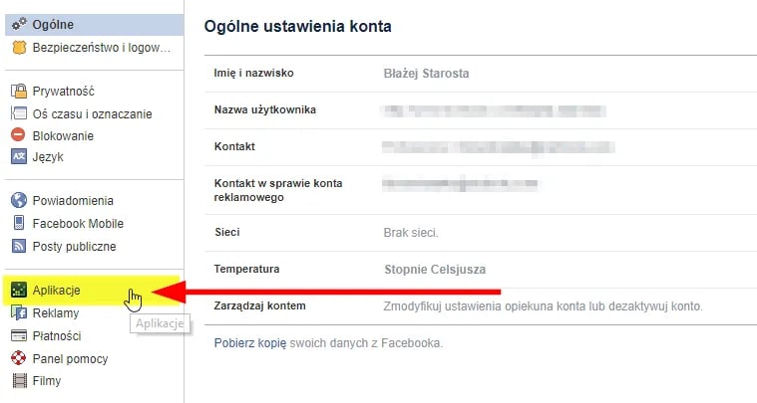Click the RSS icon for Posty publiczne

[x=19, y=246]
